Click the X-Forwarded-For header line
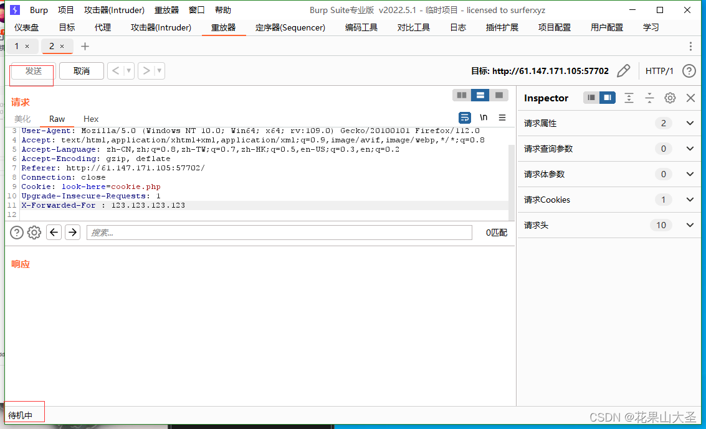 103,205
